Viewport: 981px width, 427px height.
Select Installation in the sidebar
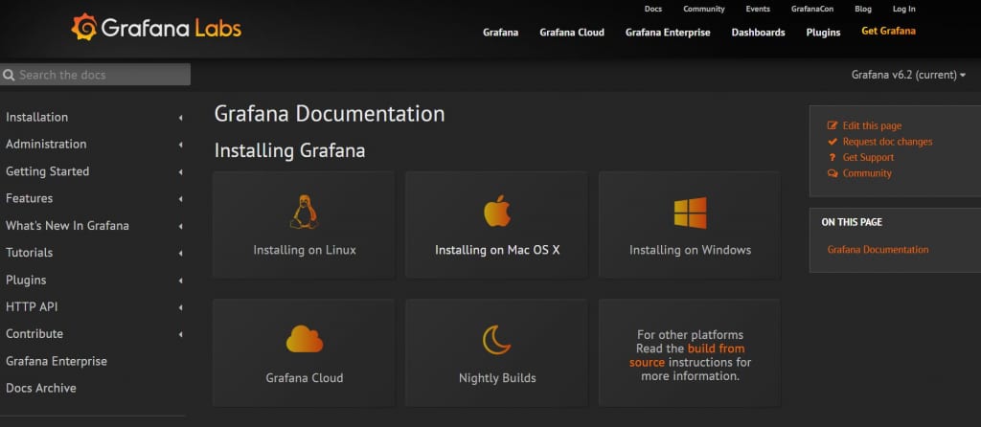click(x=37, y=118)
